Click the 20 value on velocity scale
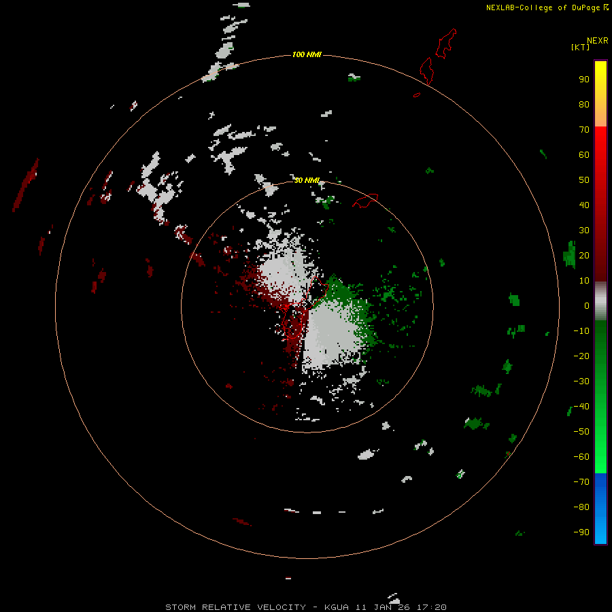This screenshot has width=612, height=612. tap(584, 255)
